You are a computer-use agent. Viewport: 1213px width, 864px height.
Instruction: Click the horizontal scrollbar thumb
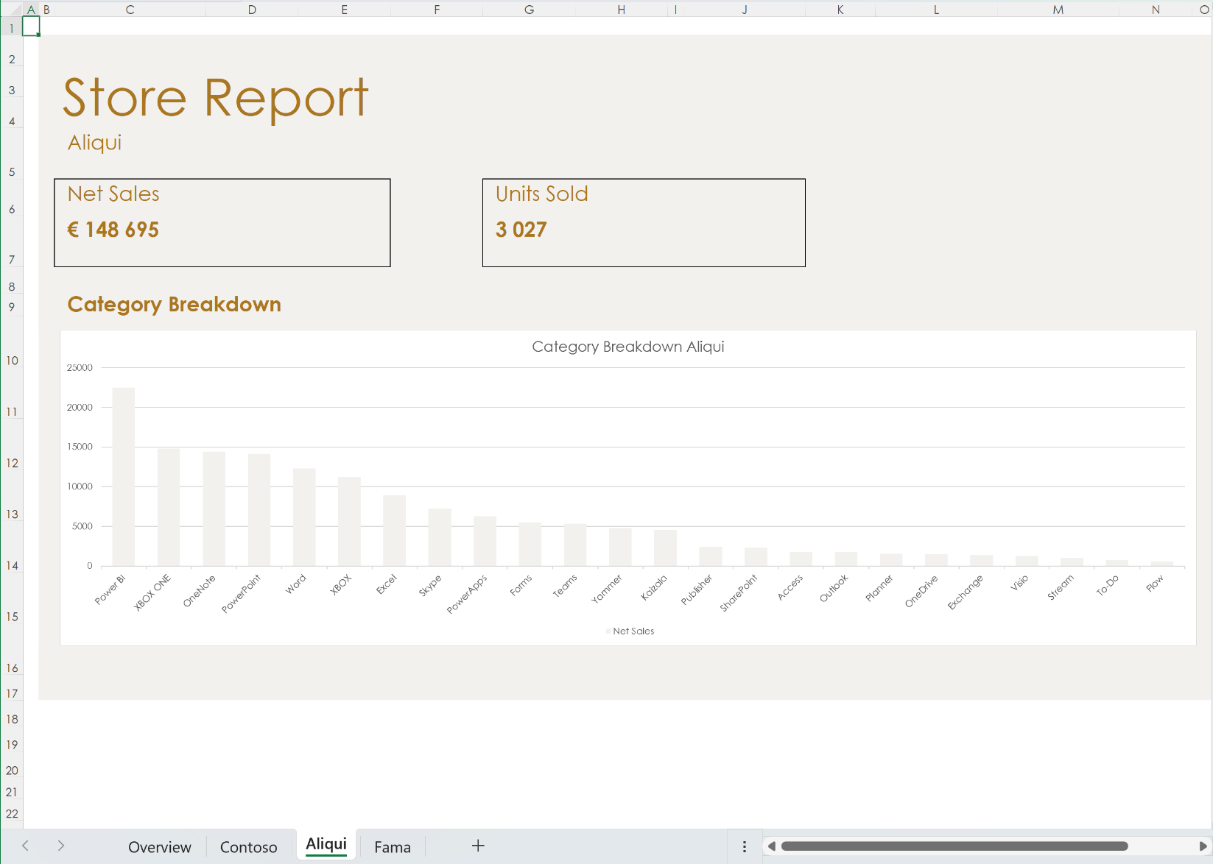(954, 846)
